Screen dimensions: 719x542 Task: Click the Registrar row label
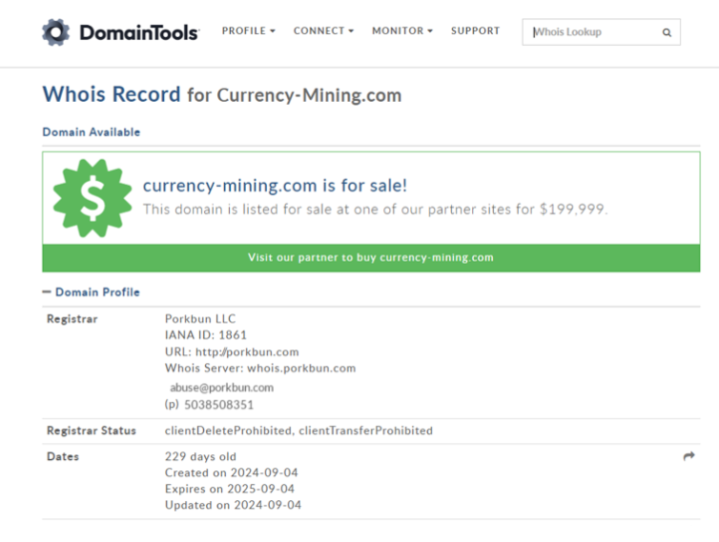coord(72,319)
